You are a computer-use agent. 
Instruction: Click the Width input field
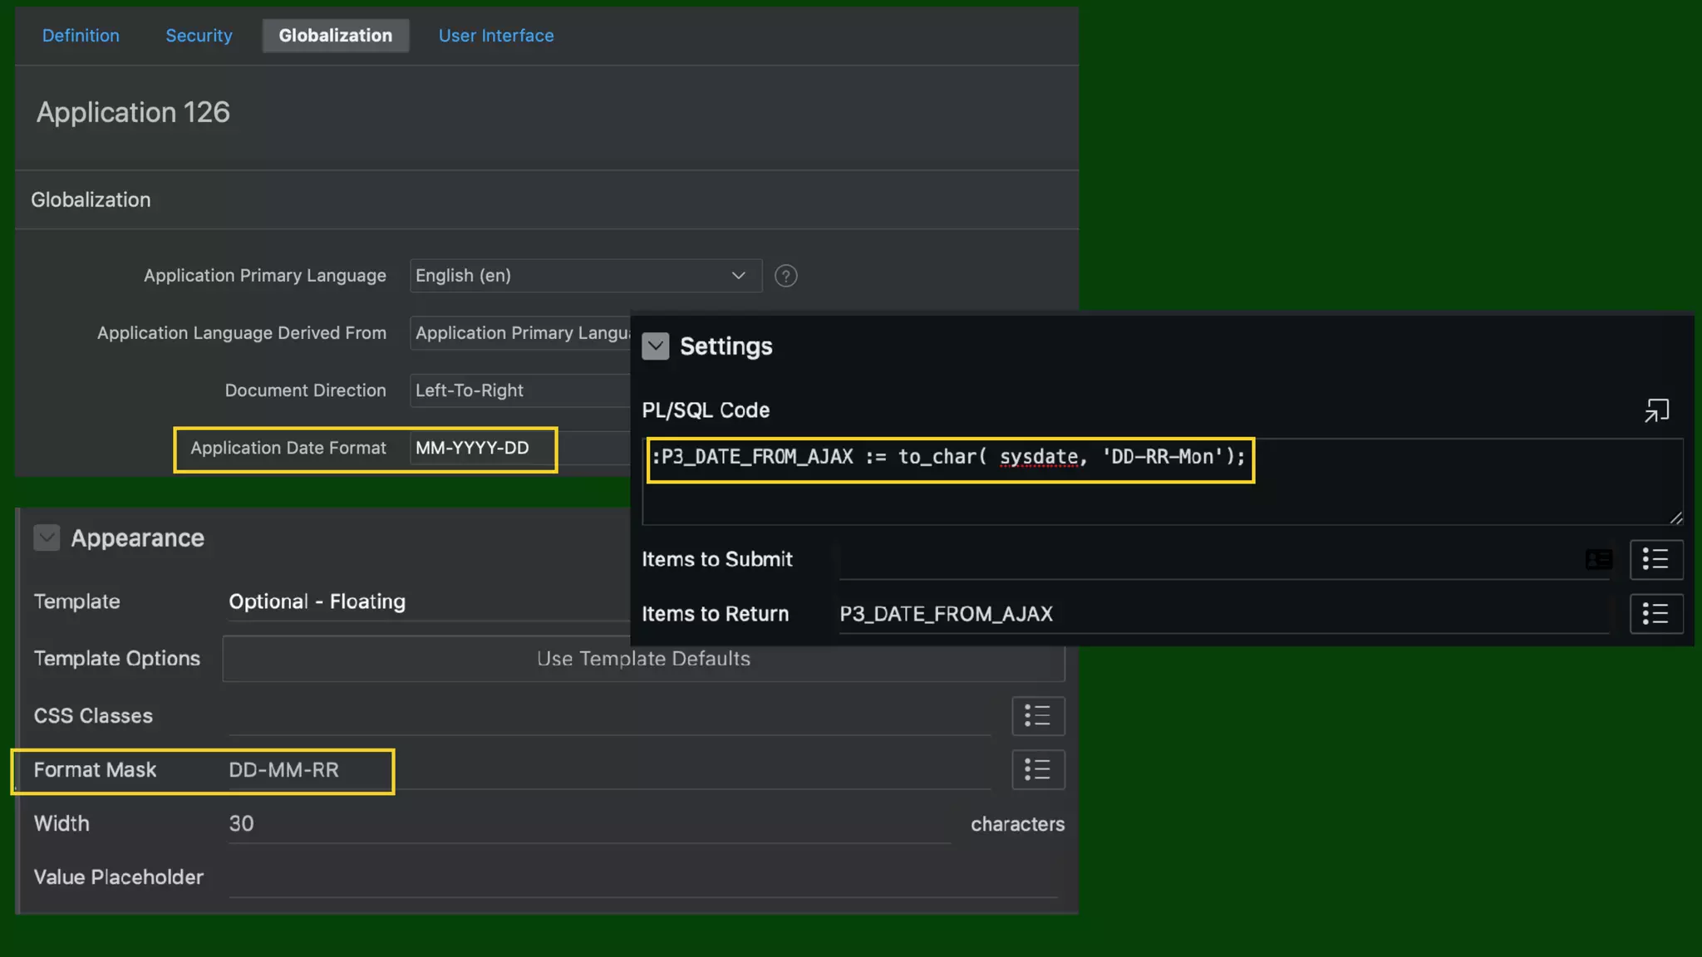(582, 824)
